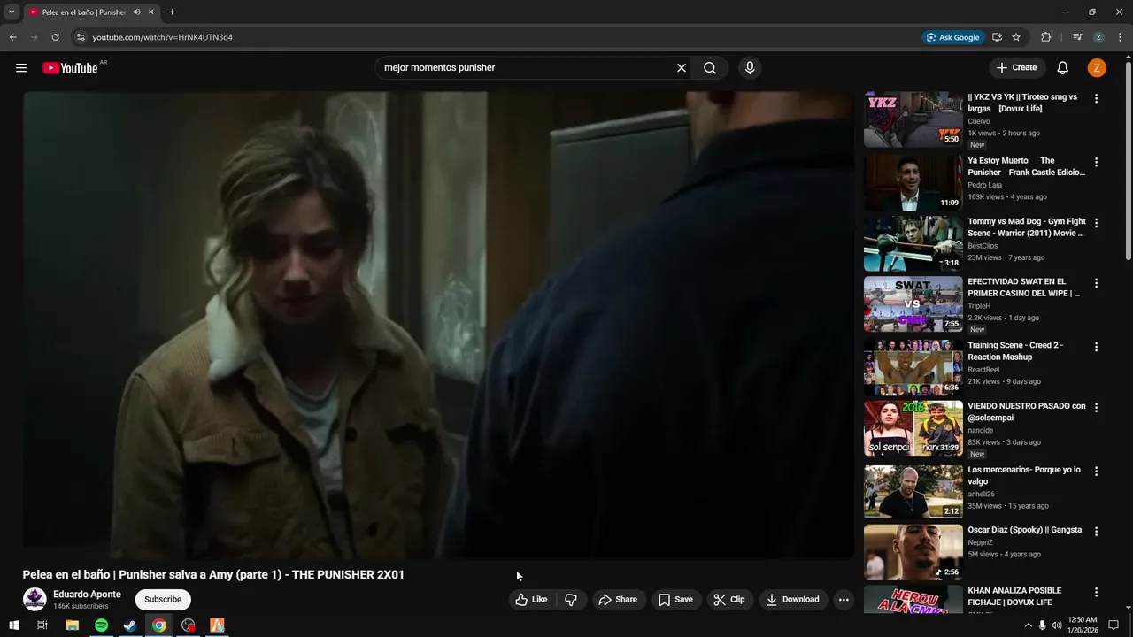Screen dimensions: 1133x637
Task: Click inside the YouTube search field
Action: [527, 68]
